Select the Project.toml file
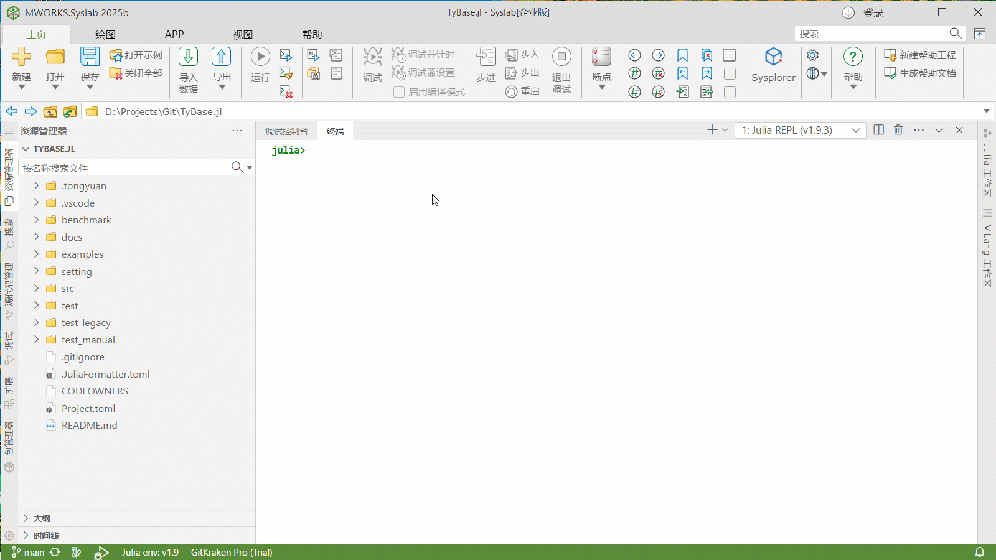This screenshot has height=560, width=996. [88, 408]
